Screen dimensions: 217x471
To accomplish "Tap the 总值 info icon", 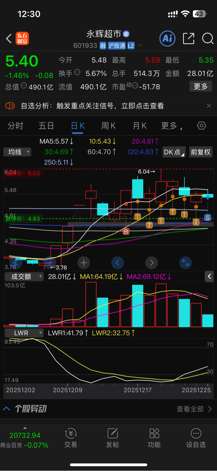I will (x=24, y=86).
